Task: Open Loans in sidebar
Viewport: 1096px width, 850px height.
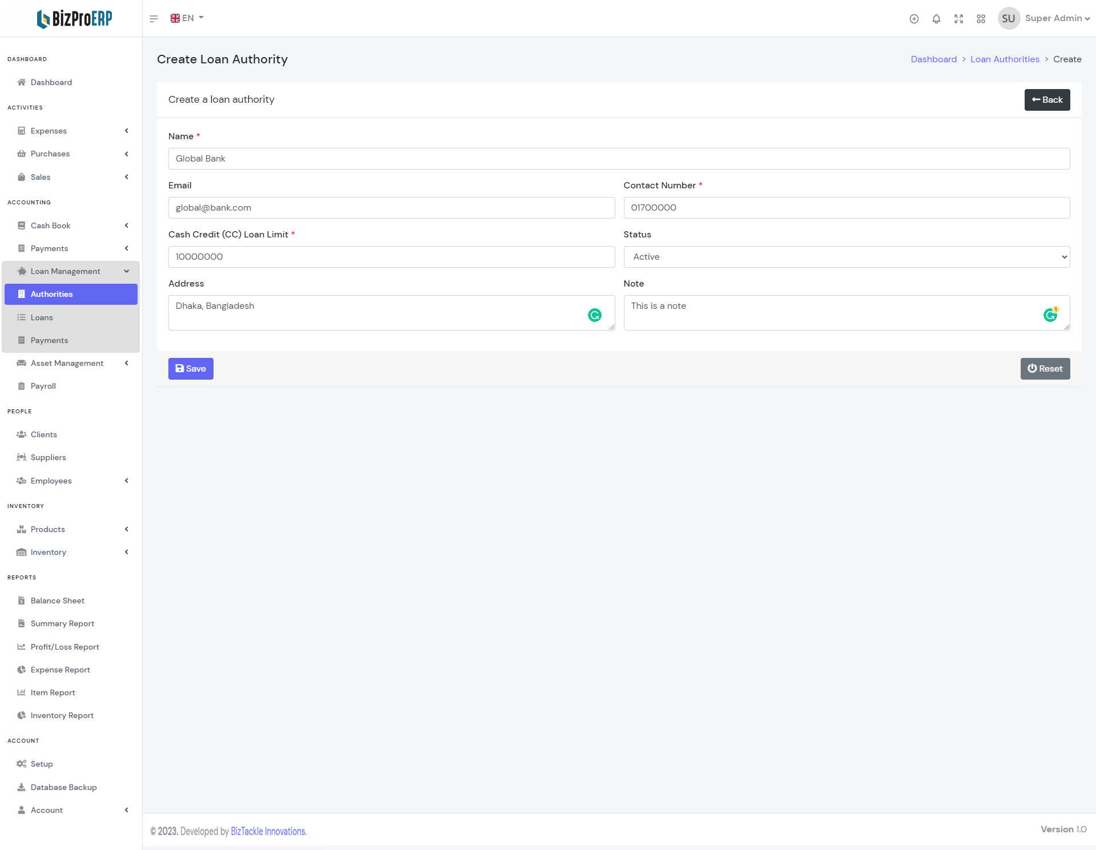Action: tap(42, 317)
